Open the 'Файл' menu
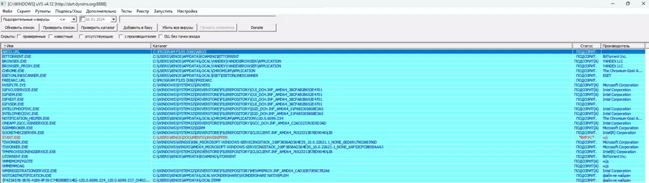The image size is (649, 183). 7,11
